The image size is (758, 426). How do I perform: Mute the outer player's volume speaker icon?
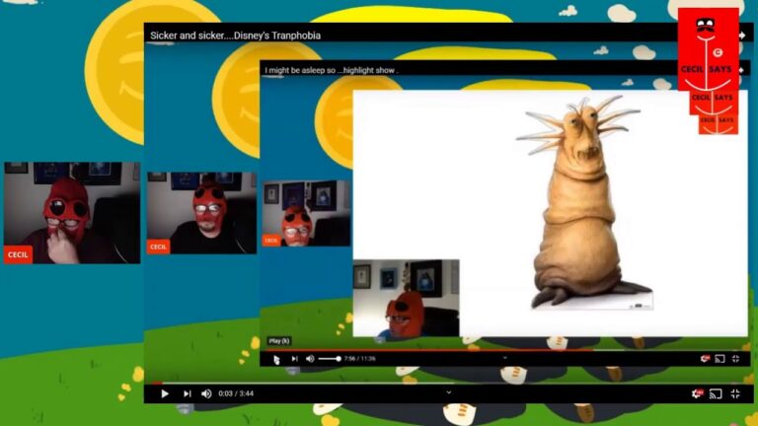pos(206,393)
